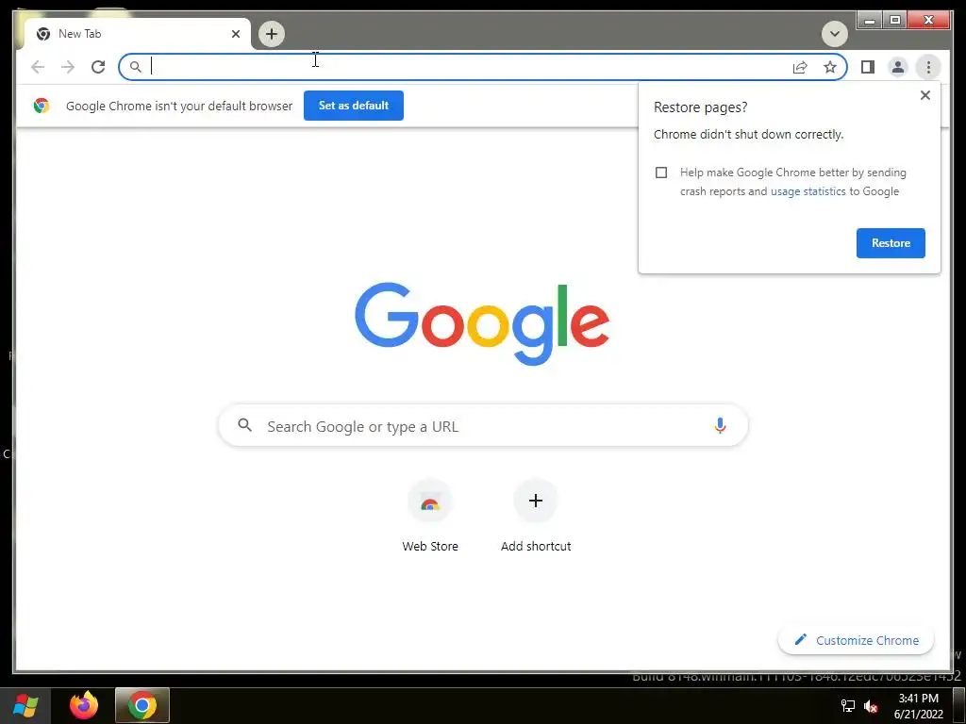Launch Firefox from the taskbar
The height and width of the screenshot is (724, 966).
coord(84,705)
